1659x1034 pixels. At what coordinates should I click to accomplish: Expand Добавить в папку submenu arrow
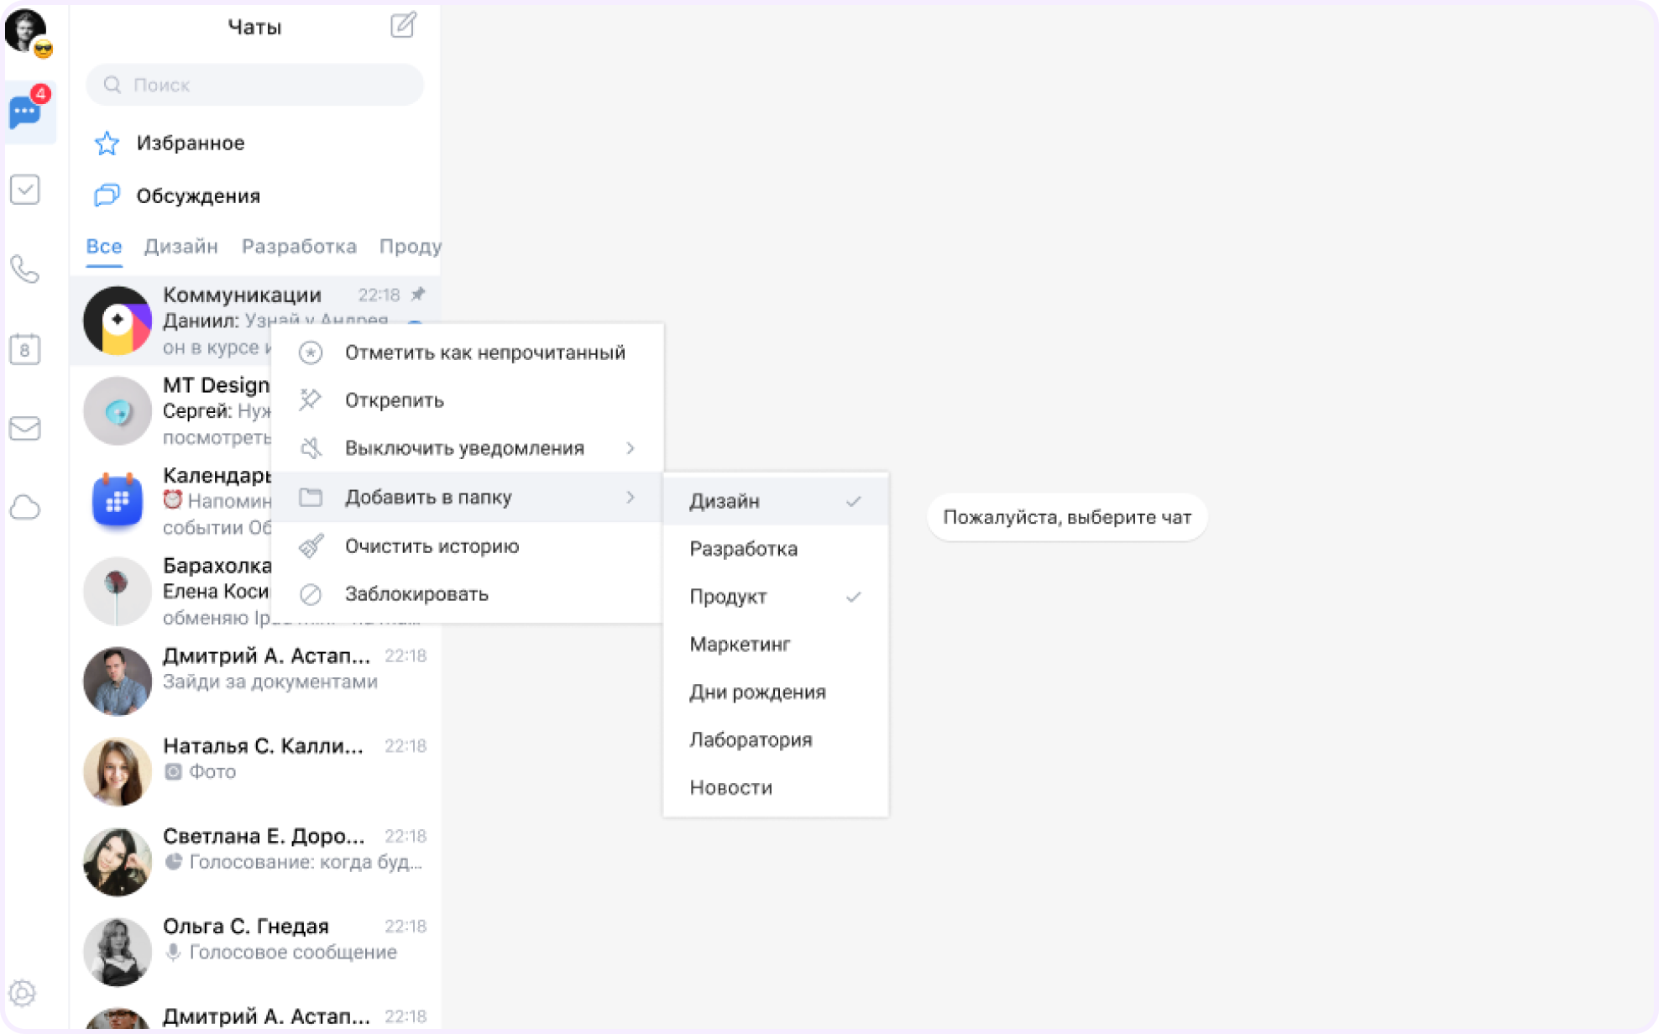tap(631, 497)
